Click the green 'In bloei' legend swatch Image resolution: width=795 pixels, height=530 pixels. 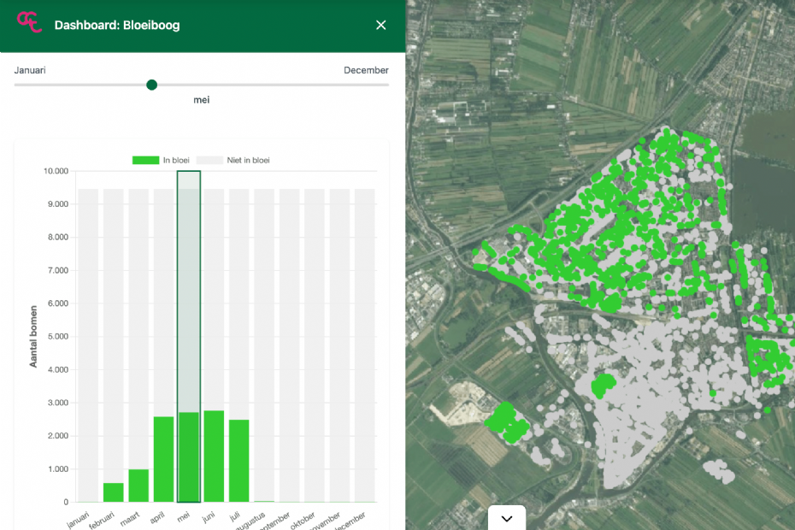coord(145,160)
